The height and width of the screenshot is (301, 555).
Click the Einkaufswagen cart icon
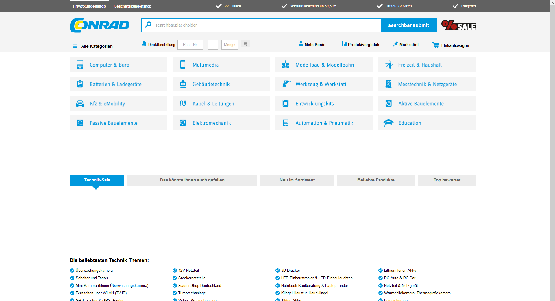click(x=436, y=45)
